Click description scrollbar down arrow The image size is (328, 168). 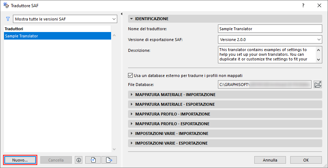[318, 60]
